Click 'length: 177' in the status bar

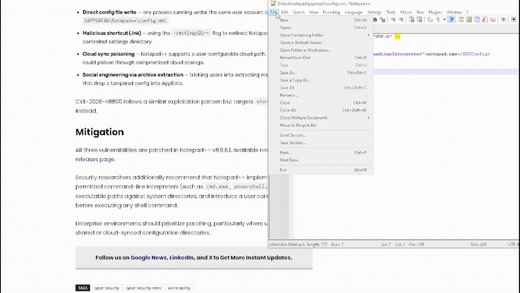[x=318, y=244]
